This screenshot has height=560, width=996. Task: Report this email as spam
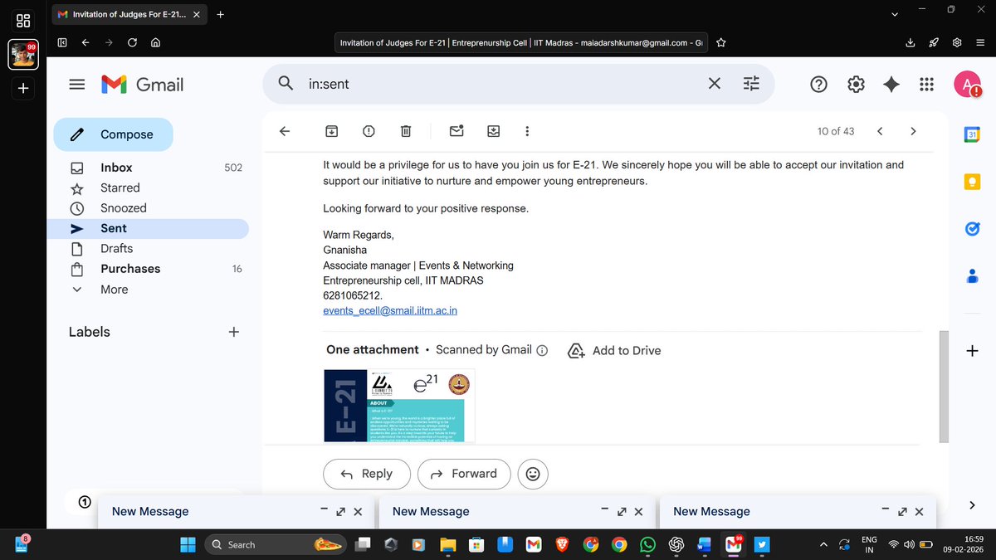(x=369, y=131)
